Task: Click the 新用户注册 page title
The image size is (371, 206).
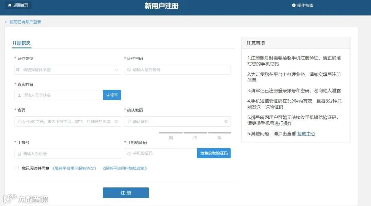Action: [161, 6]
